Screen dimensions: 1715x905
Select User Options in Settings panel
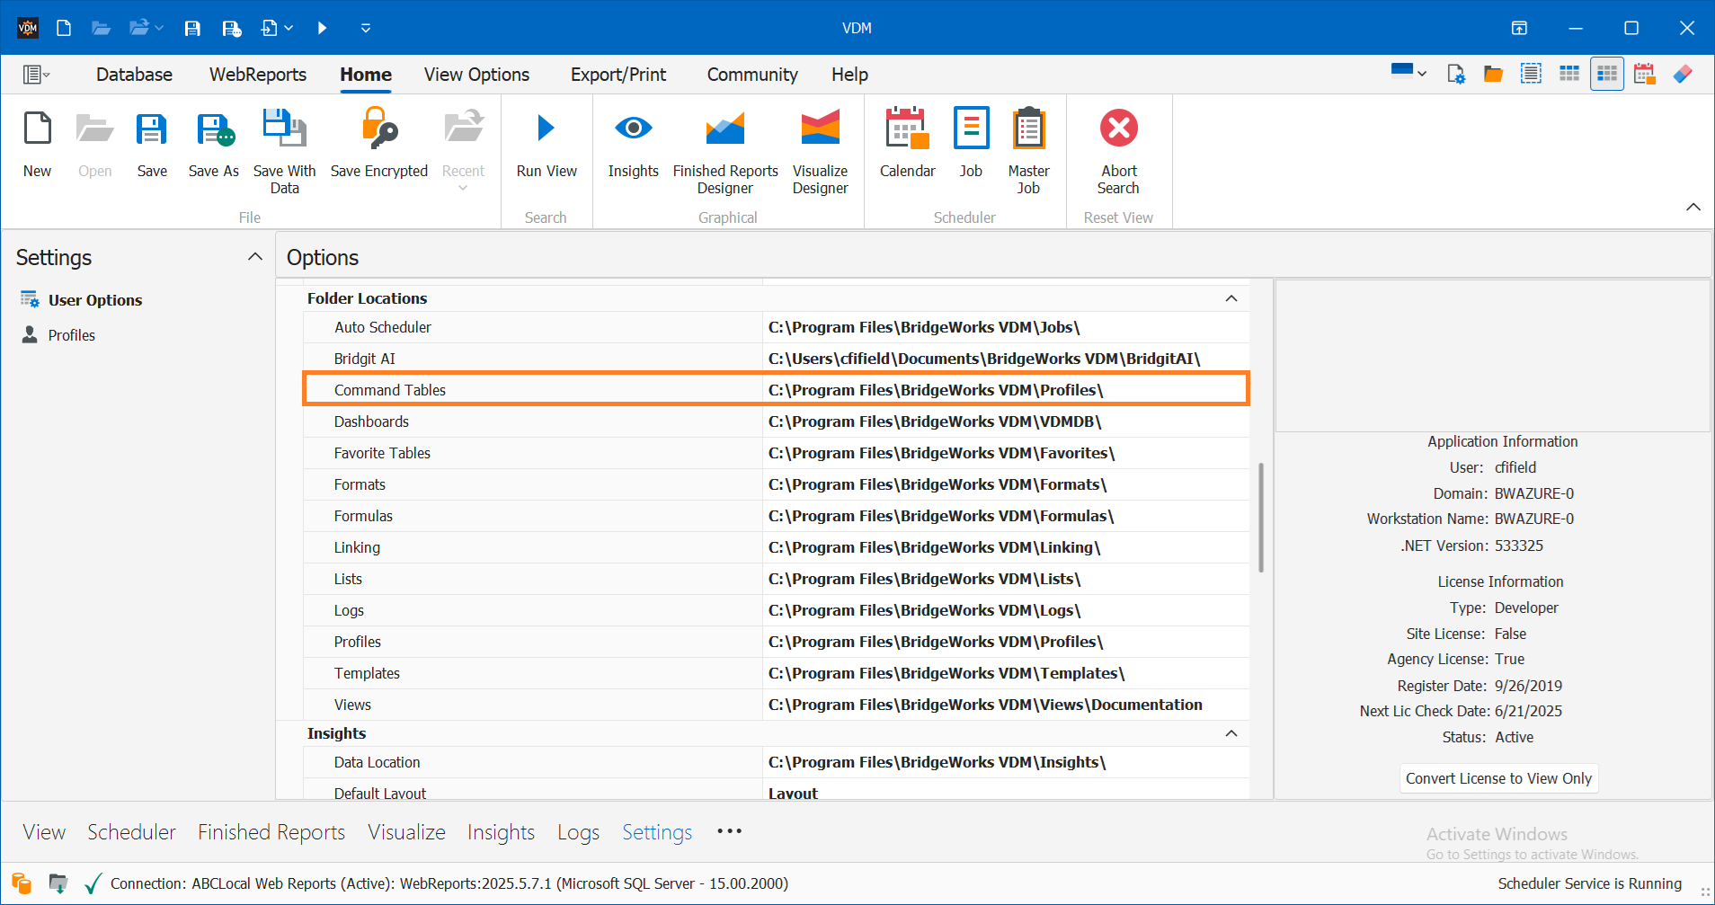click(x=95, y=300)
